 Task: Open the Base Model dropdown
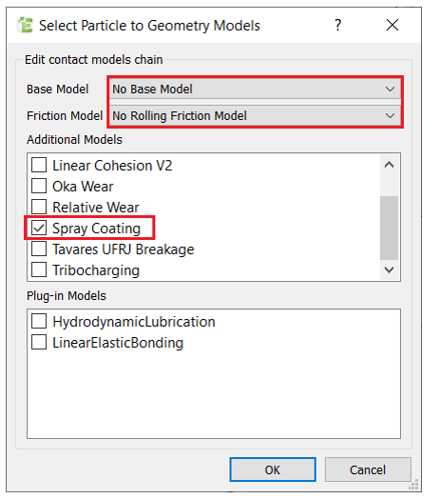pos(256,90)
